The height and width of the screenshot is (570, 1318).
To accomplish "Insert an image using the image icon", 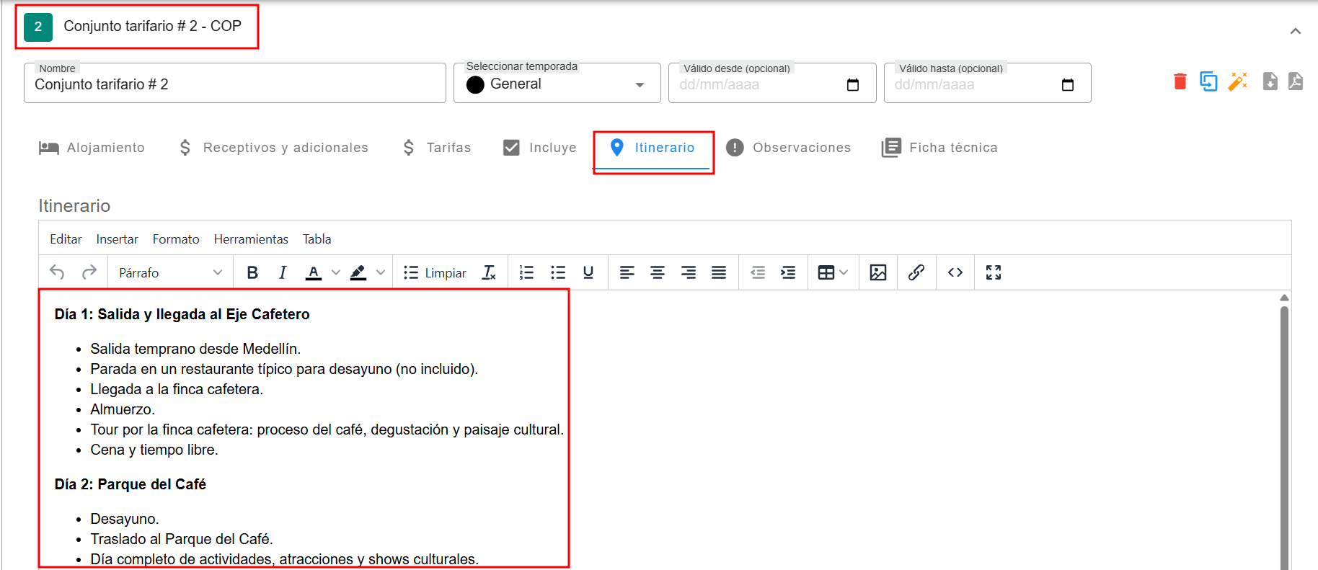I will coord(877,272).
